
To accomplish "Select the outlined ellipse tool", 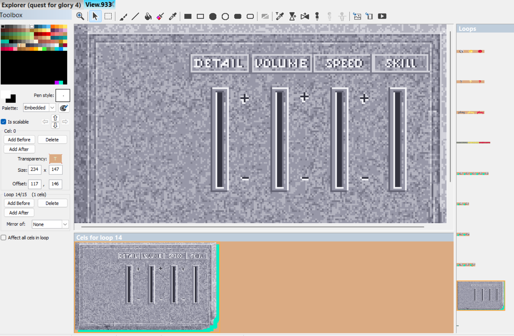I will (x=225, y=16).
